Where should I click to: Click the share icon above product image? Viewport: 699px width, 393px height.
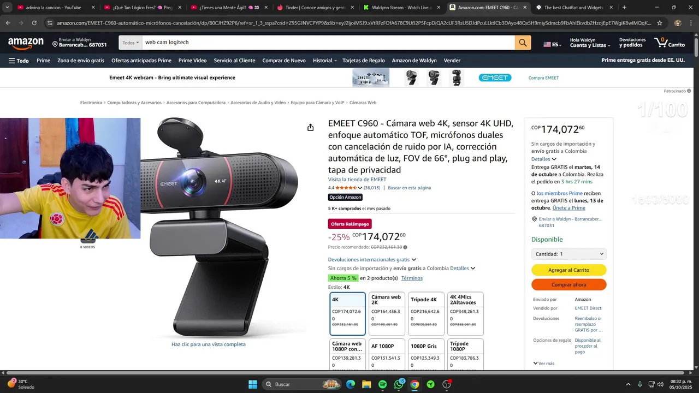pos(310,127)
